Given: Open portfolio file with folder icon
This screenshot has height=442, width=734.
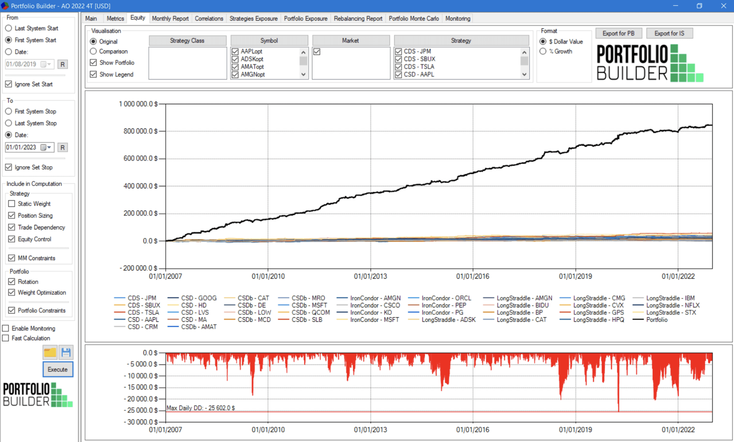Looking at the screenshot, I should (50, 352).
